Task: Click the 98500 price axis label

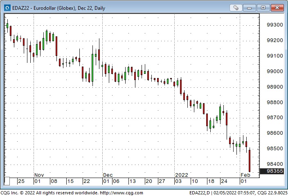Action: [x=274, y=148]
